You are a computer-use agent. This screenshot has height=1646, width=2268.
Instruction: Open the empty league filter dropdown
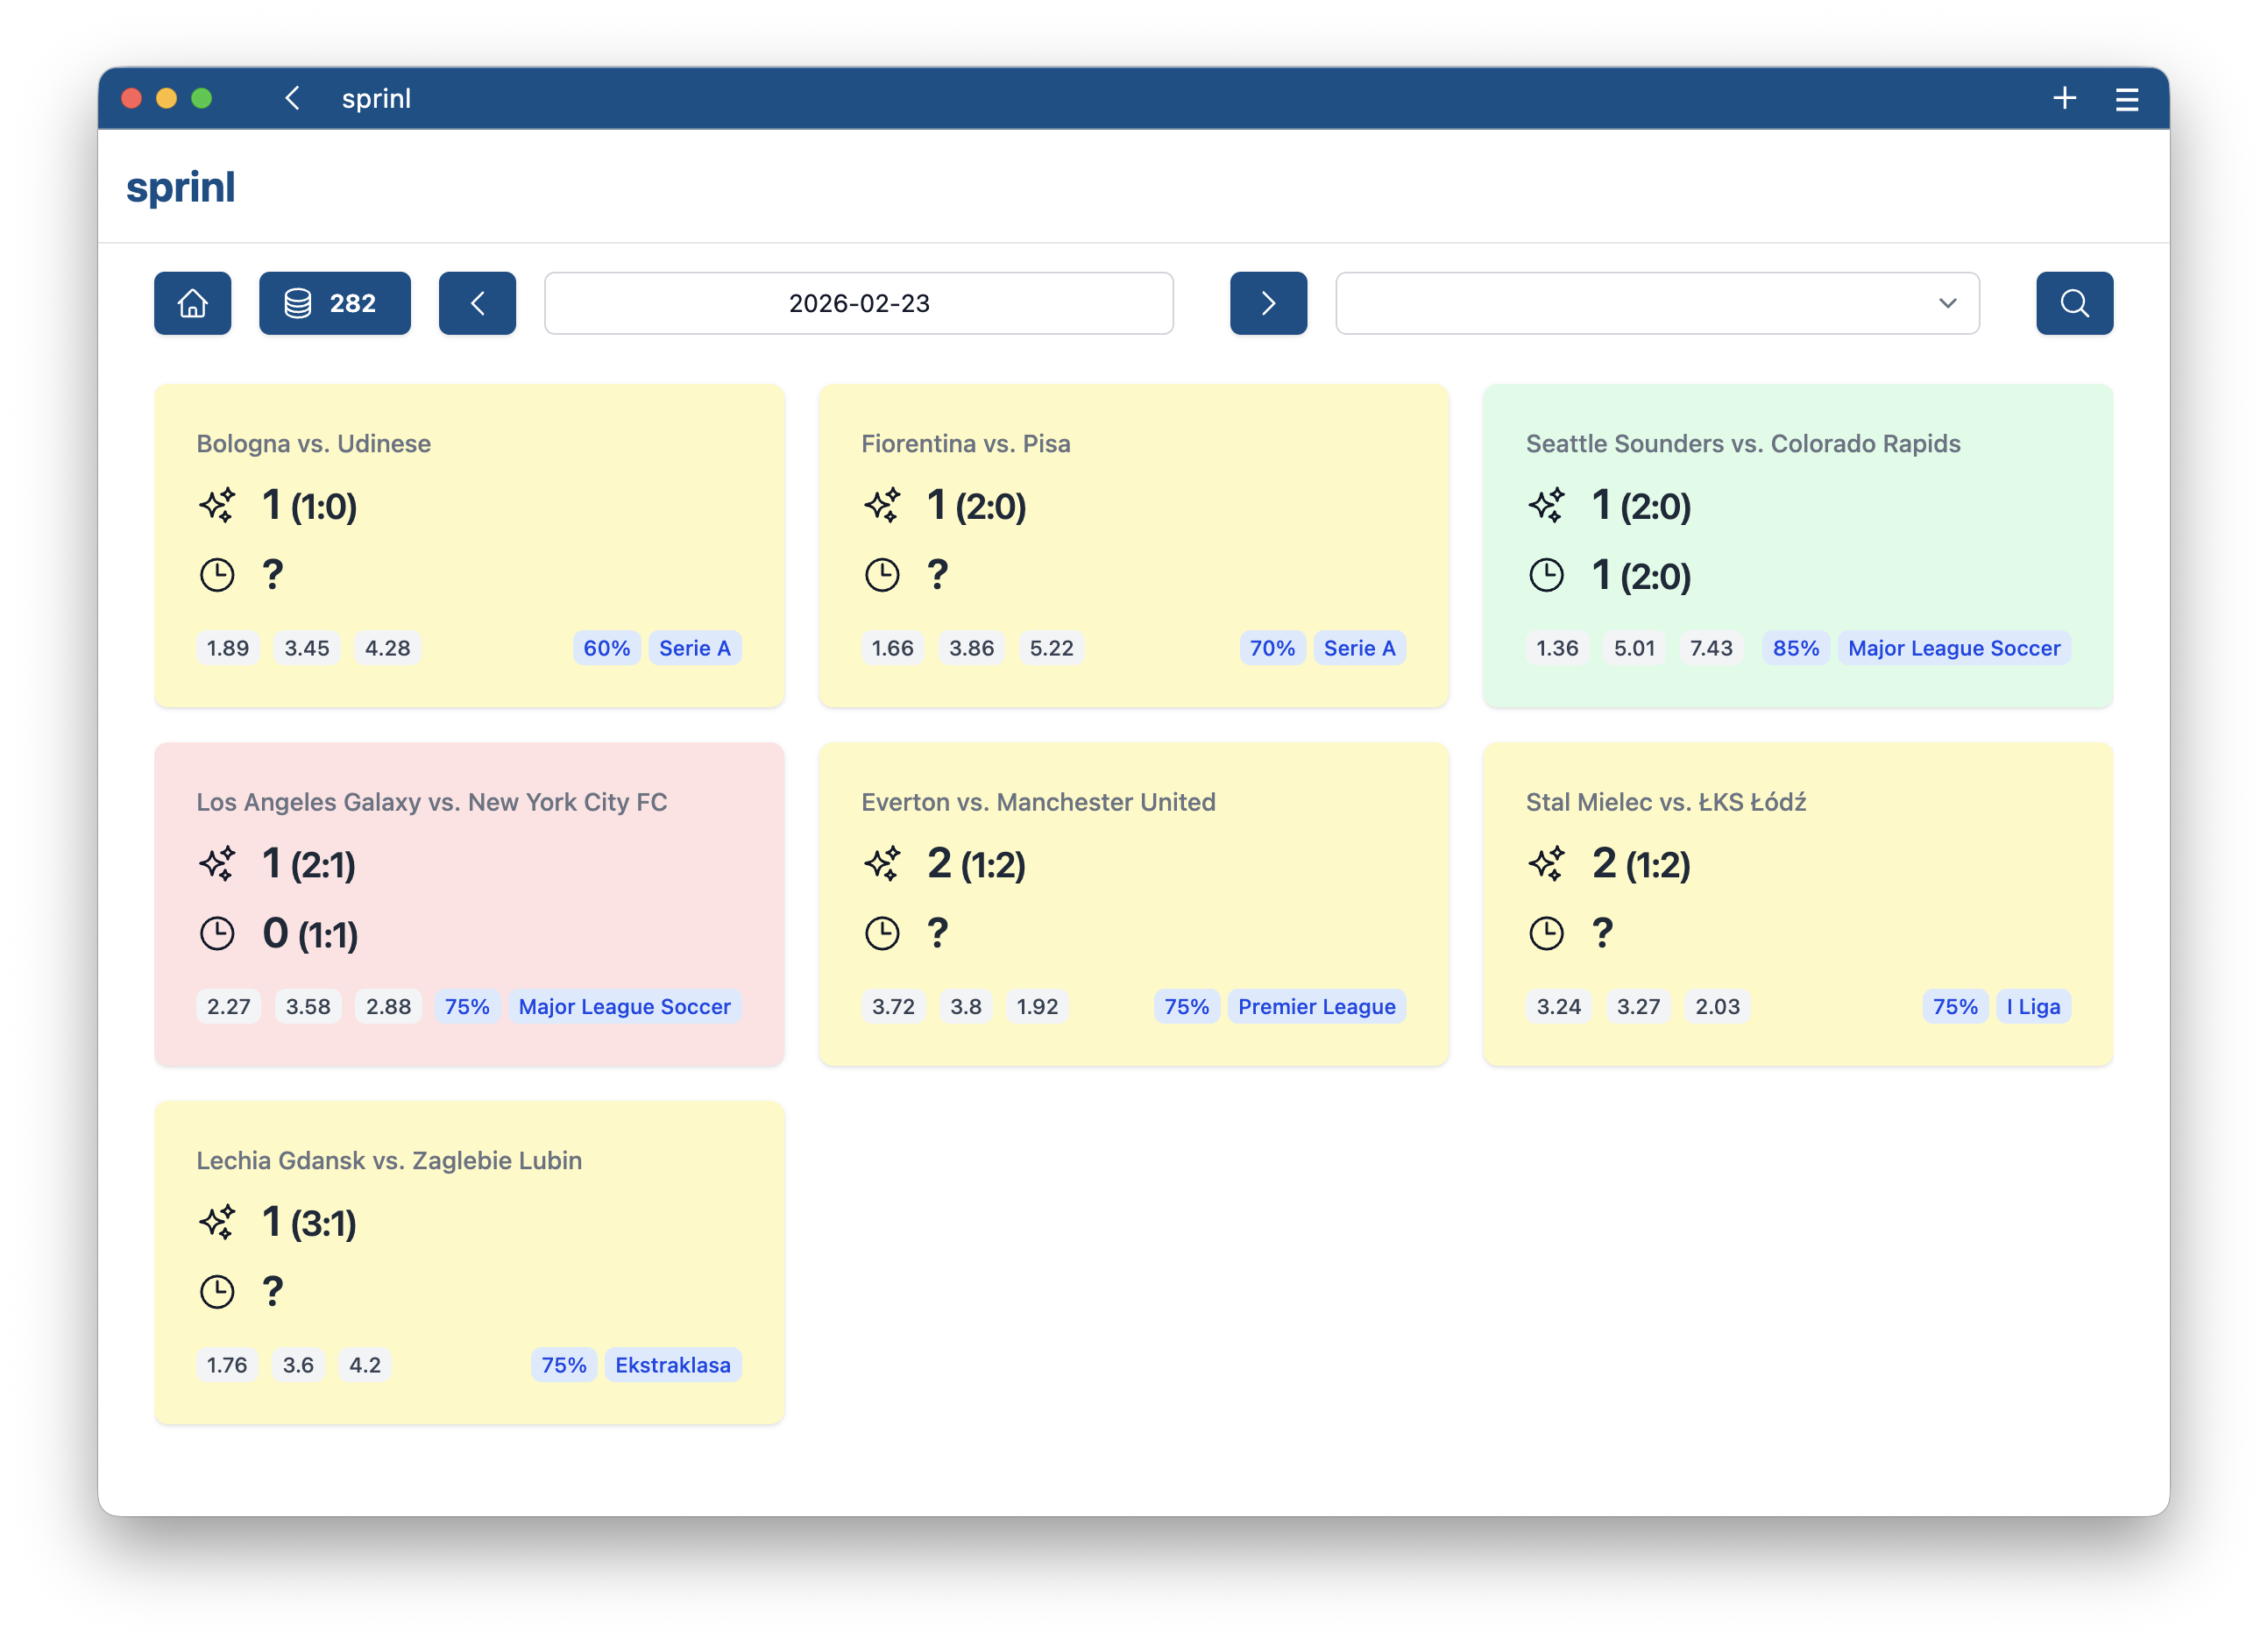(1656, 303)
